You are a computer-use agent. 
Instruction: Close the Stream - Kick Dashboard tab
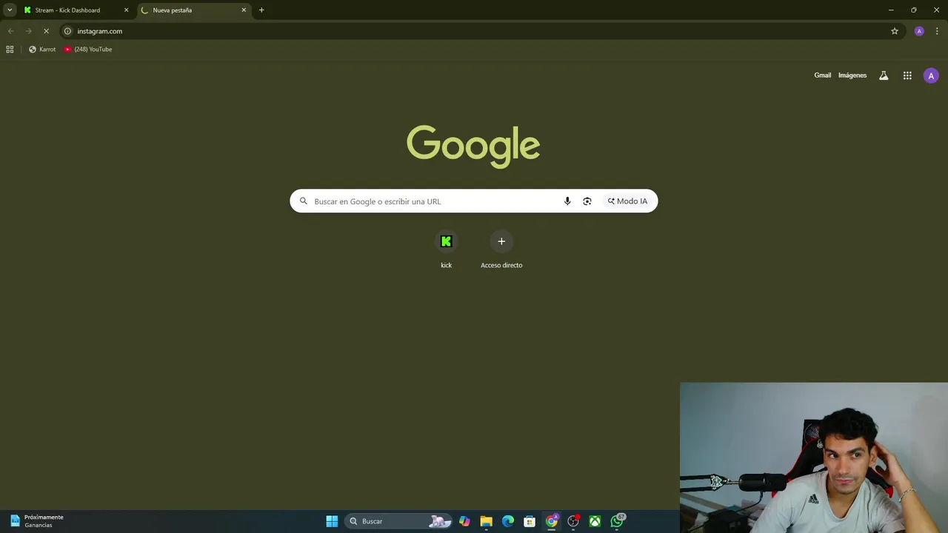tap(126, 10)
